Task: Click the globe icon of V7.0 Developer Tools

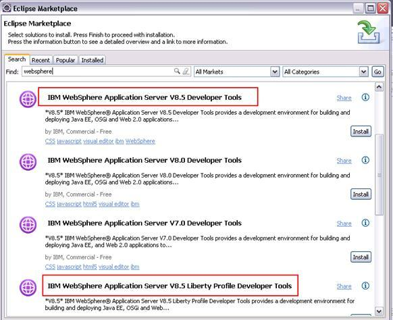Action: click(x=28, y=225)
